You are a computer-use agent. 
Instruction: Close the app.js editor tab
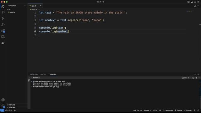pos(41,6)
